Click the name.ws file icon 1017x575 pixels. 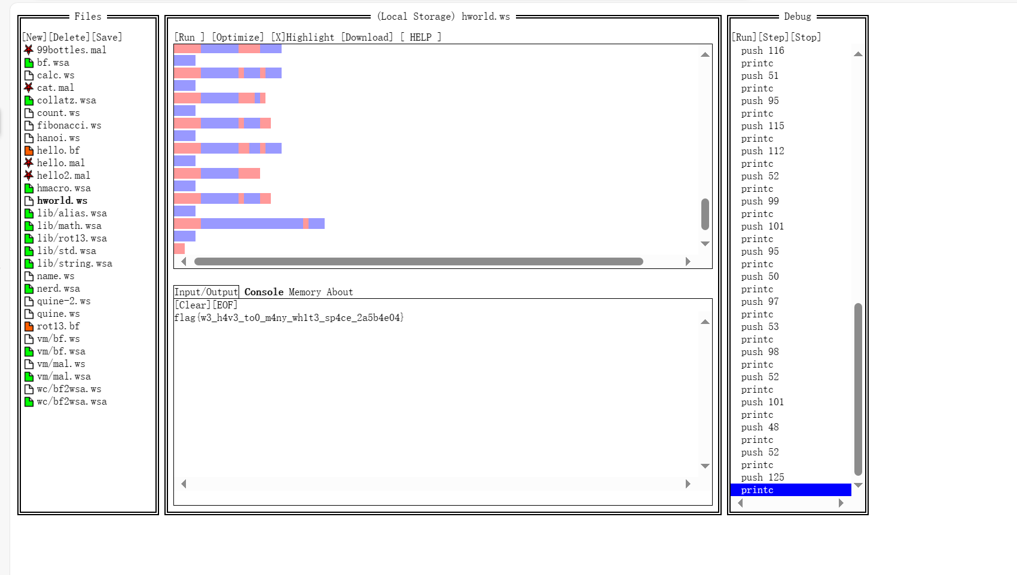pyautogui.click(x=29, y=276)
